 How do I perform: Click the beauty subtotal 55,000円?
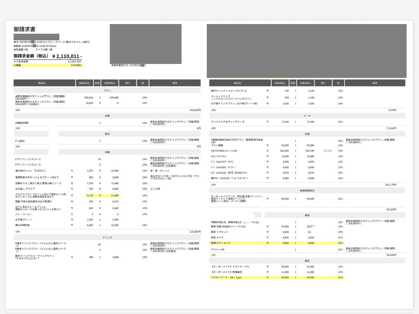click(391, 255)
